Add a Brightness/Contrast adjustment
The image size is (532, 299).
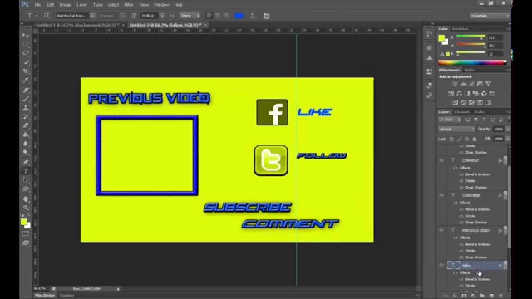455,84
